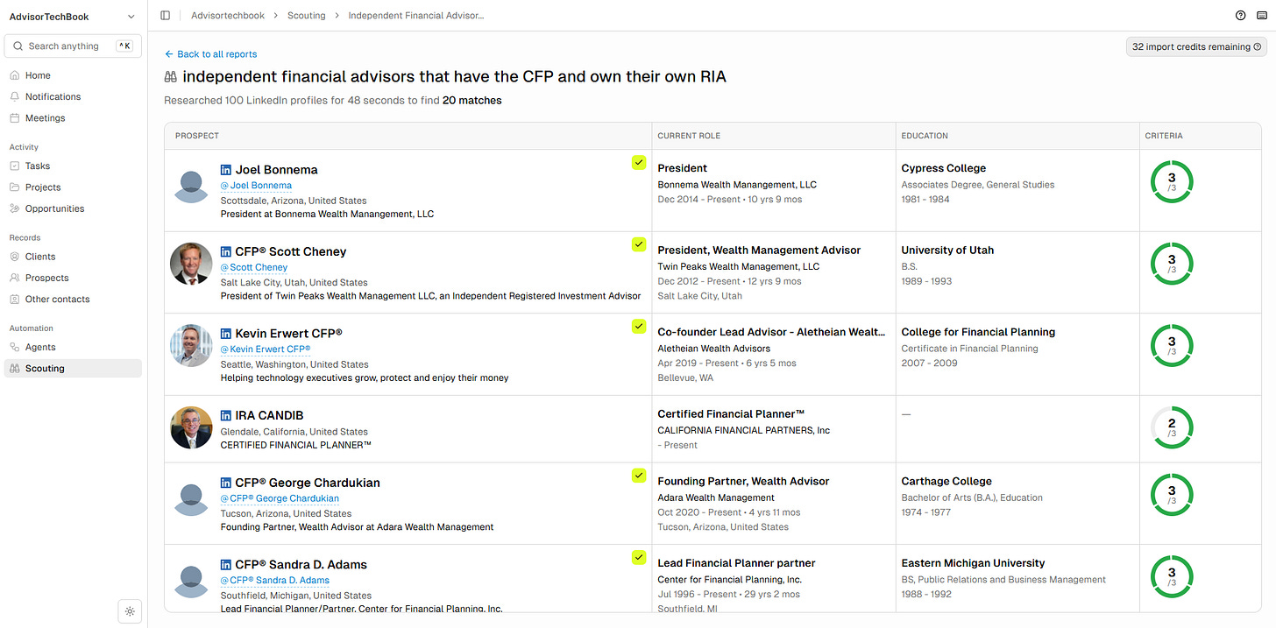
Task: Open the @Joel Bonnema profile link
Action: pyautogui.click(x=256, y=186)
